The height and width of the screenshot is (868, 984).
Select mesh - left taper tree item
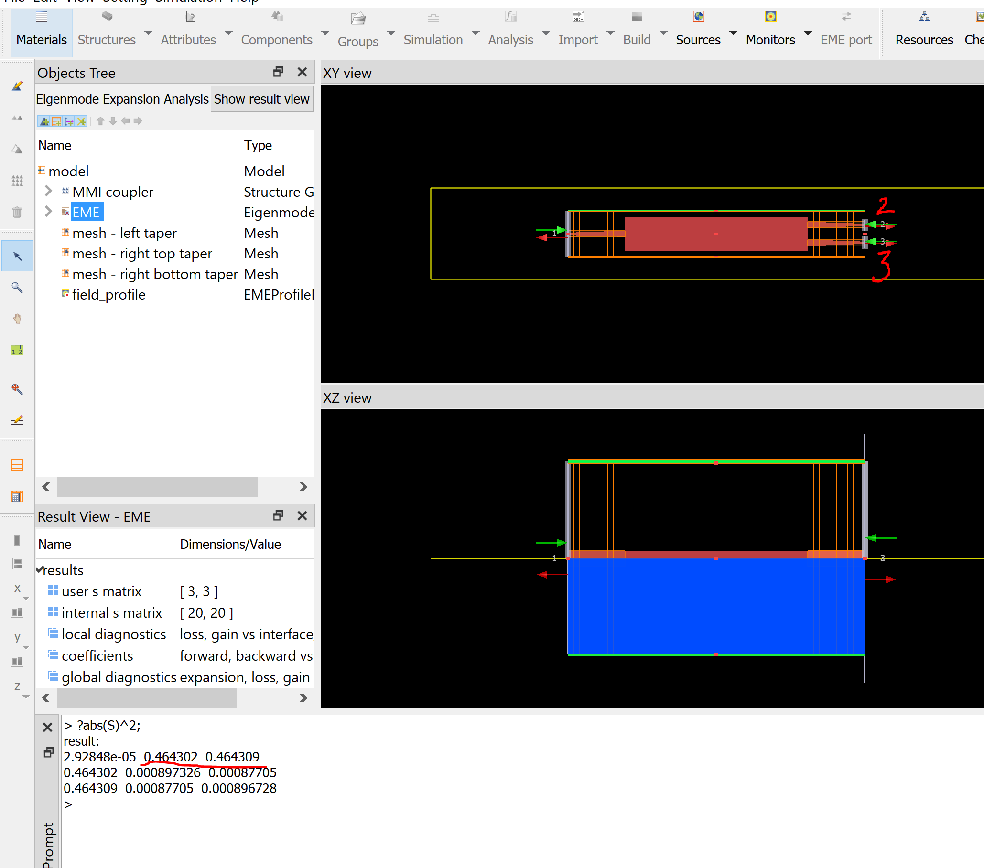pyautogui.click(x=124, y=233)
